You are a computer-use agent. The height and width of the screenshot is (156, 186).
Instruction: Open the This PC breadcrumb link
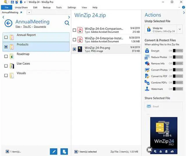(27, 27)
